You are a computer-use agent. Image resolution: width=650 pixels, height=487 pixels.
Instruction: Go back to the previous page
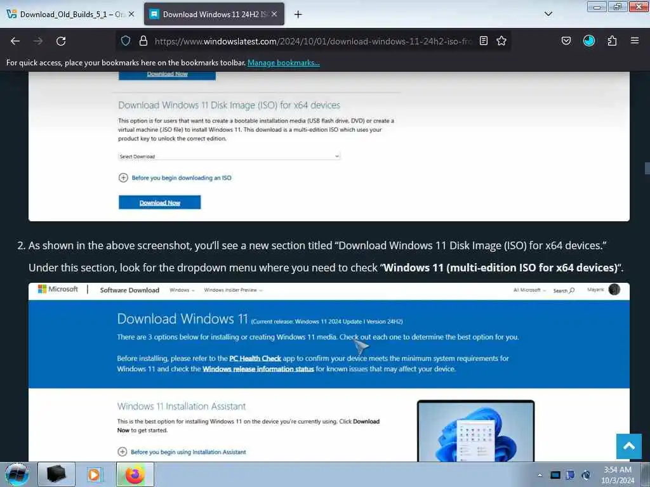[x=15, y=41]
